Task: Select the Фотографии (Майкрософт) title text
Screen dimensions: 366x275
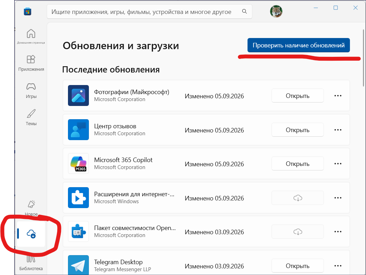Action: point(132,92)
